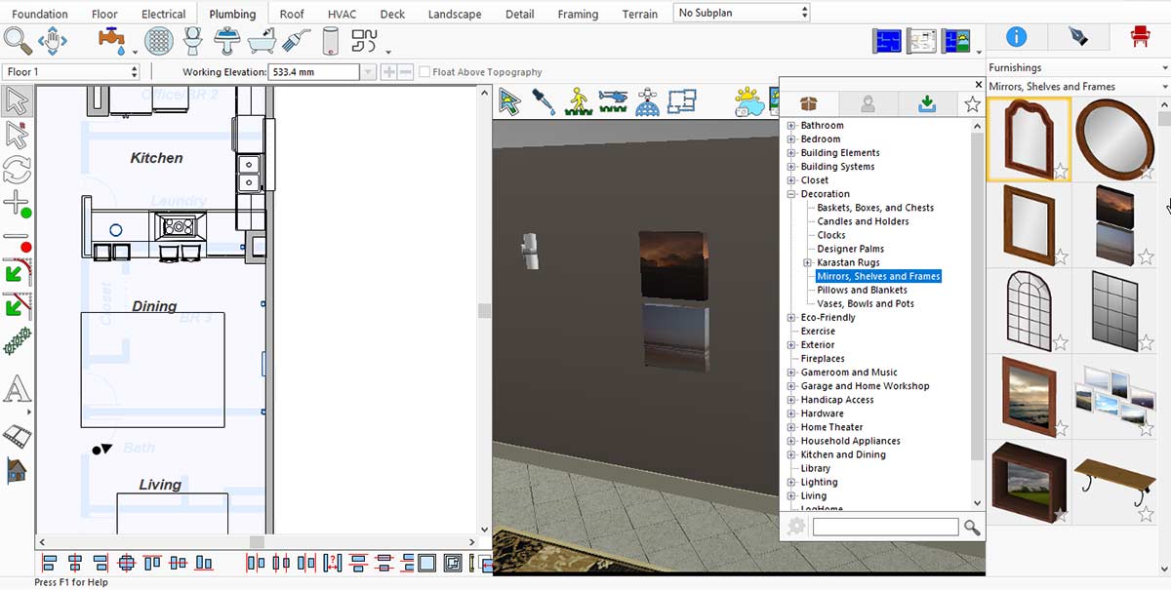Toggle the favorites star filter in library
Viewport: 1171px width, 590px height.
(x=972, y=104)
